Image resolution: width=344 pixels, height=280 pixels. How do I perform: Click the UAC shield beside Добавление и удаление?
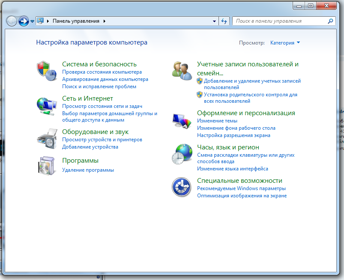[x=200, y=81]
